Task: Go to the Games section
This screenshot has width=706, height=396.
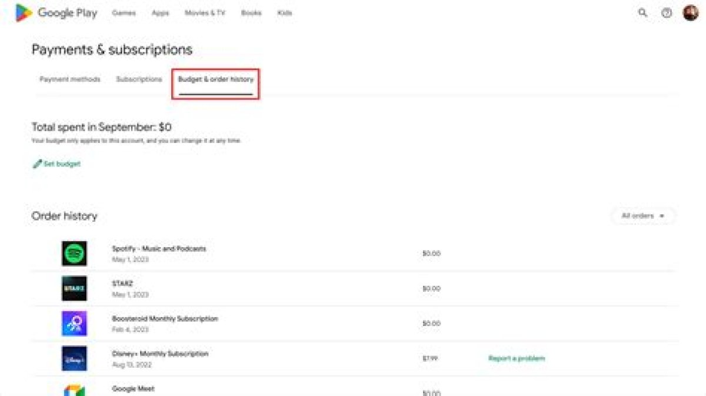Action: 124,13
